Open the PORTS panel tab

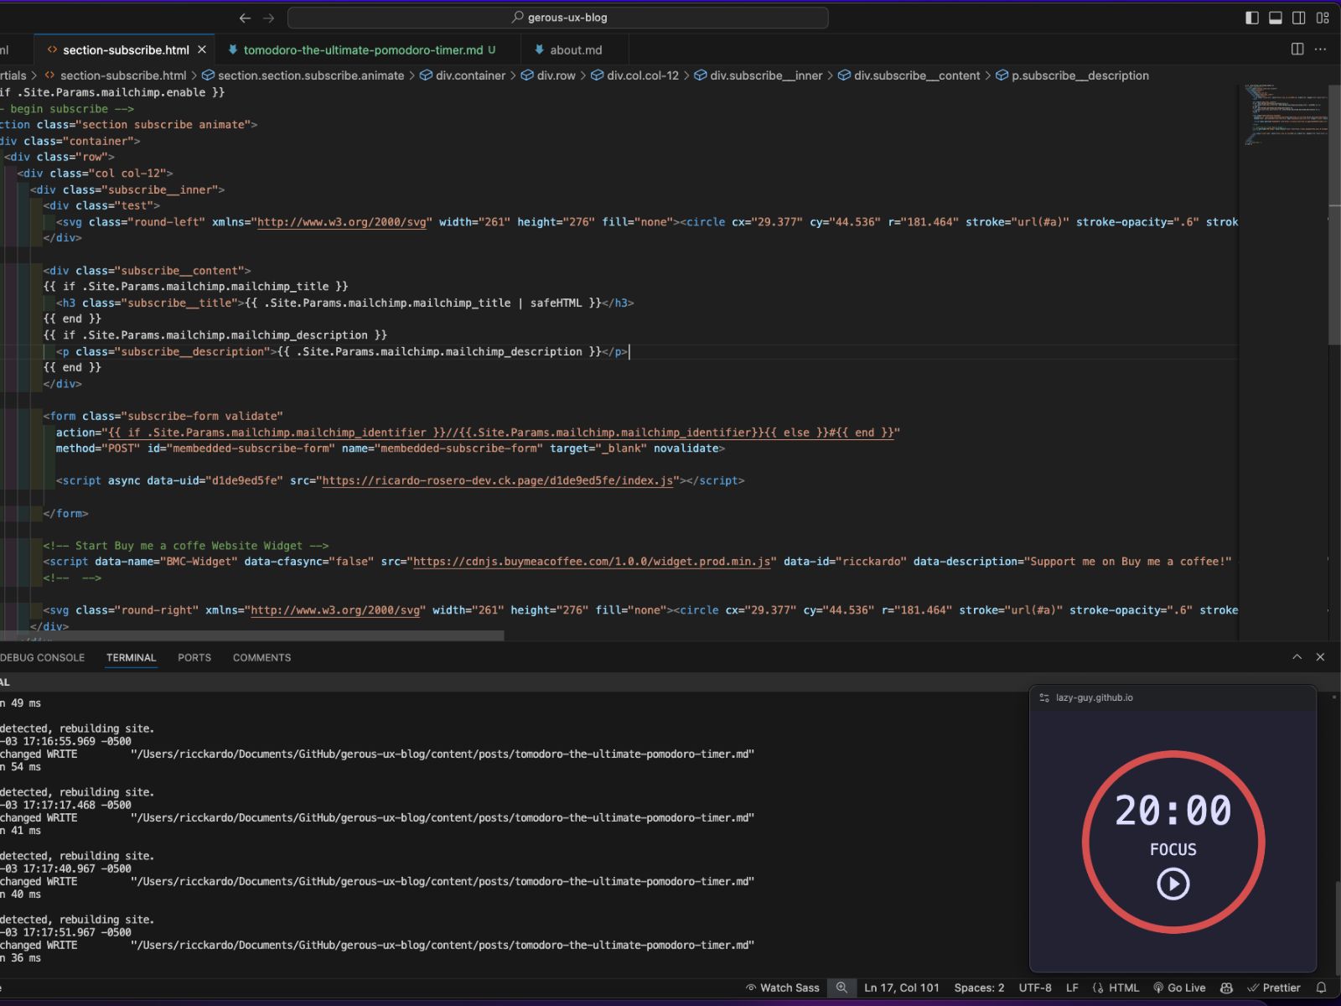(194, 658)
